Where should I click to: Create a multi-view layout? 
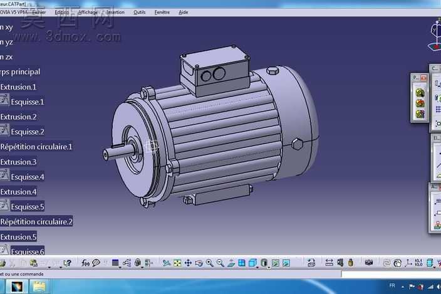click(x=242, y=263)
